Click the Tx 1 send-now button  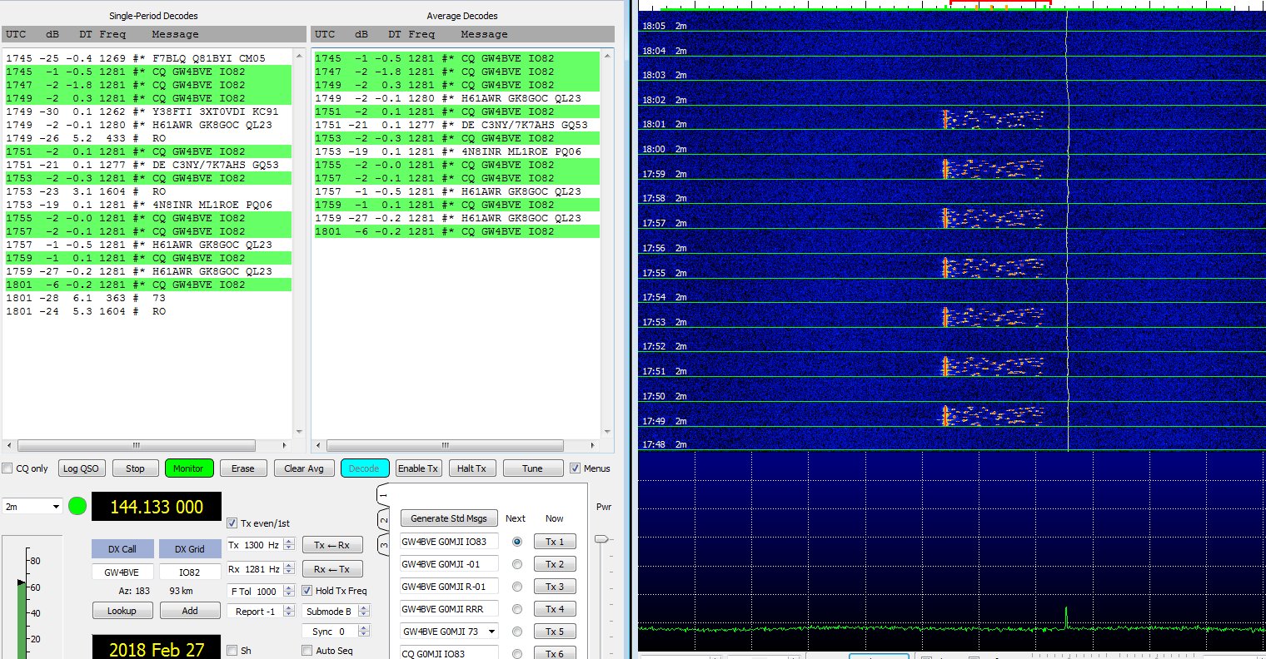pos(555,542)
